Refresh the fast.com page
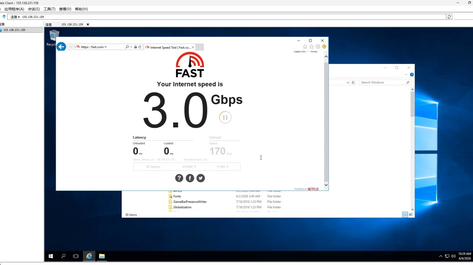Screen dimensions: 473x265 click(x=140, y=47)
